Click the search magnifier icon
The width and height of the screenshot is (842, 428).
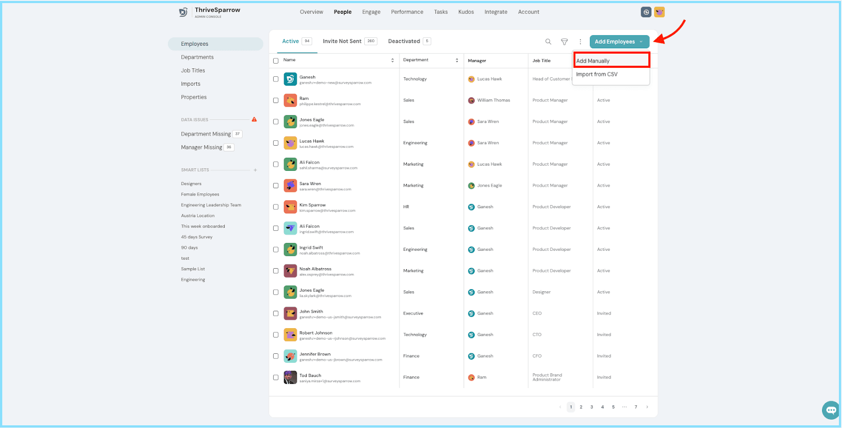548,42
